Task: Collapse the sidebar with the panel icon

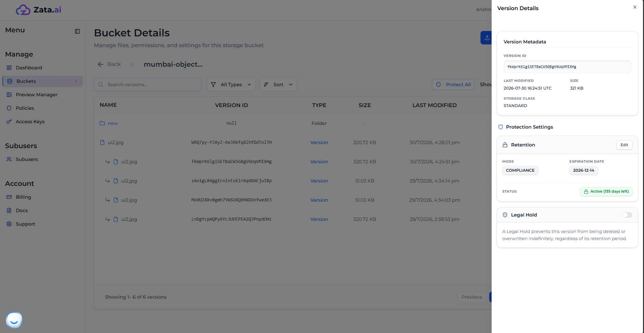Action: coord(77,31)
